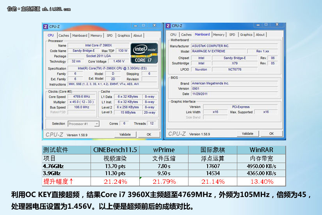322x215 pixels.
Task: Expand the Processor #1 selection dropdown
Action: click(x=96, y=124)
